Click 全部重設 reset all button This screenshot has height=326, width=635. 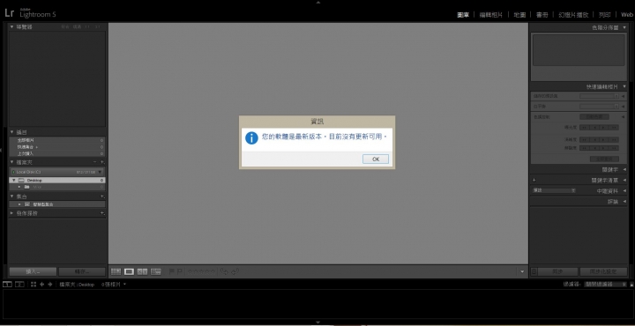[604, 159]
